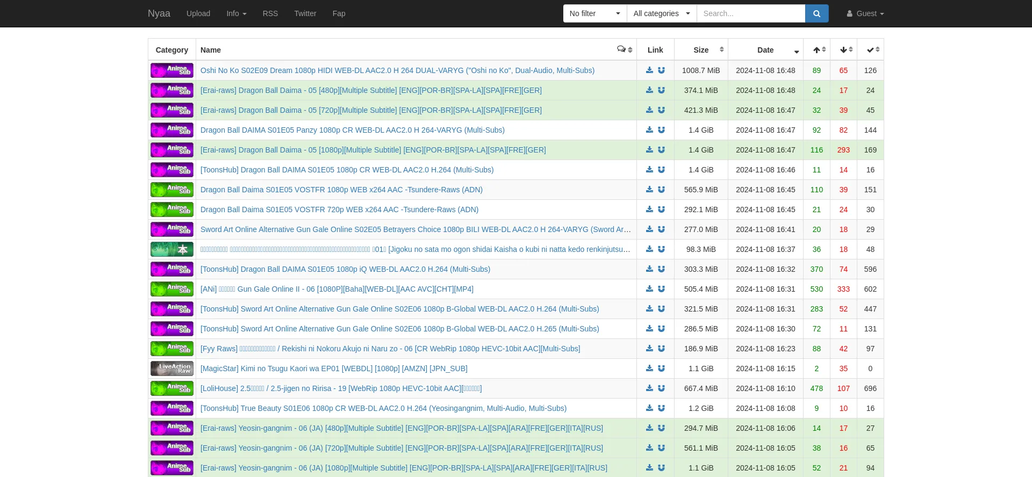Open the Fap site link
This screenshot has width=1032, height=477.
point(339,13)
